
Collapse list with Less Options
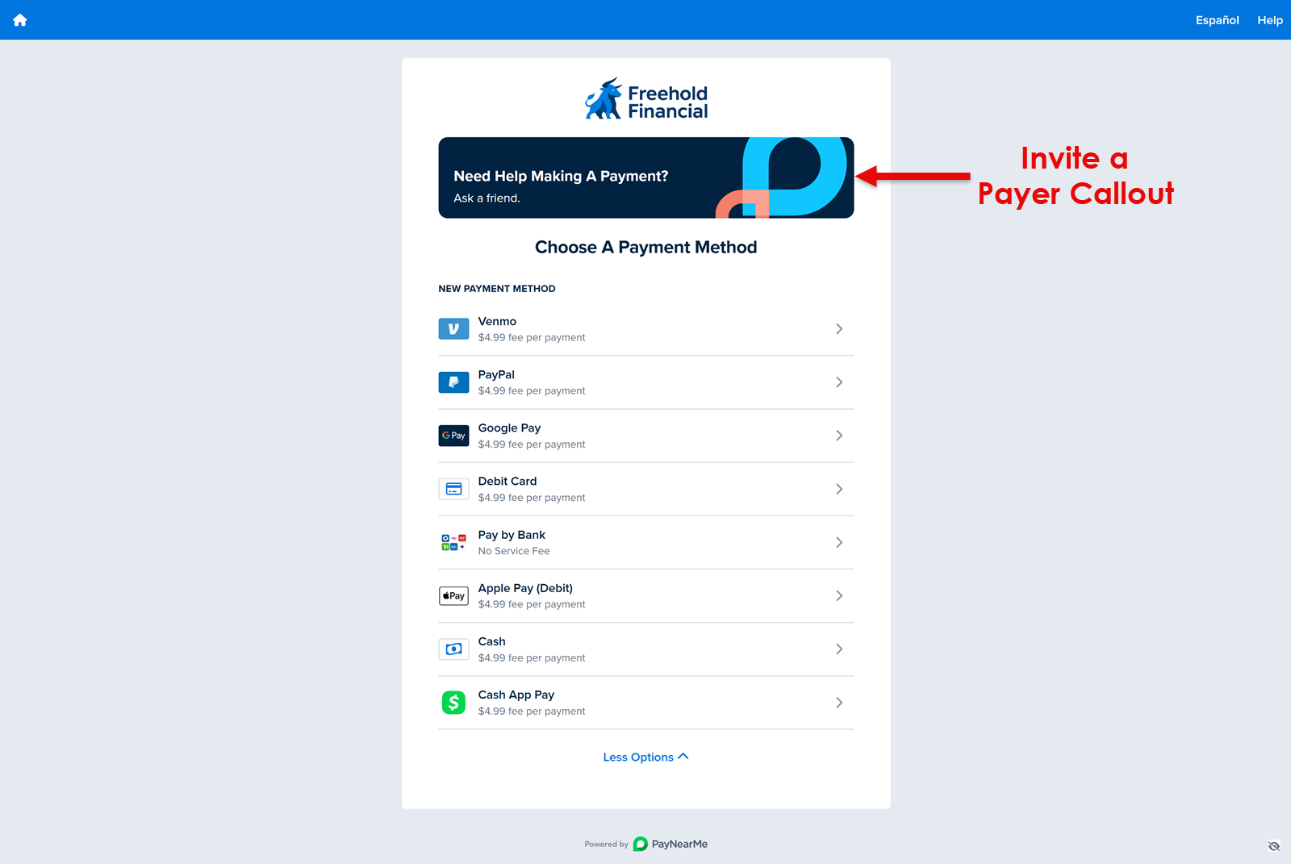(645, 757)
